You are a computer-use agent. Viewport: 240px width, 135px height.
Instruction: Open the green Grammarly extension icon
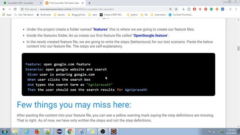(211, 9)
